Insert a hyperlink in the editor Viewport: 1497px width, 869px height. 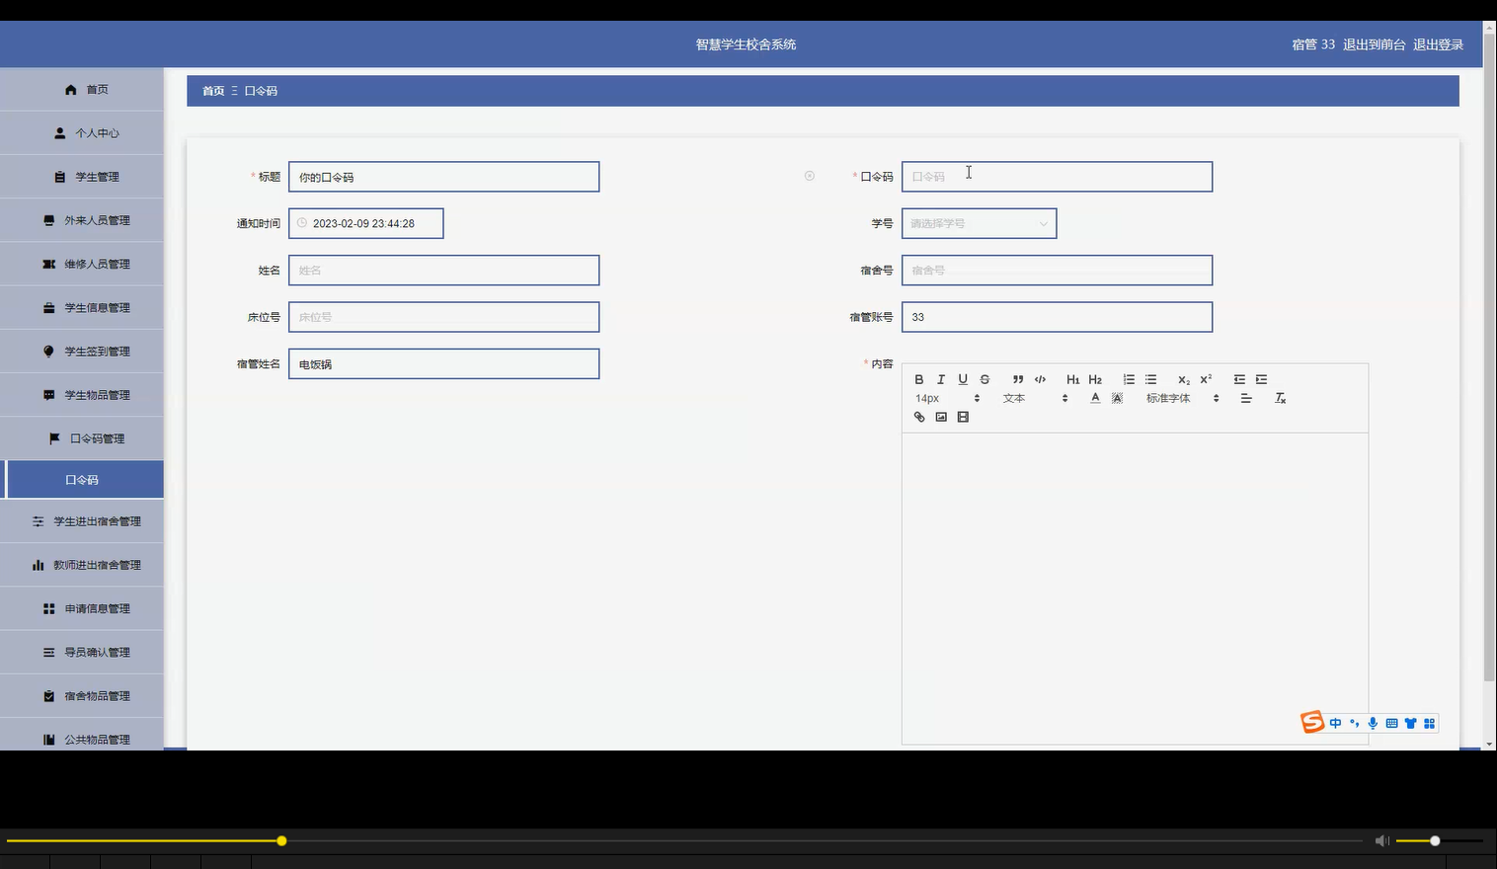pyautogui.click(x=919, y=417)
